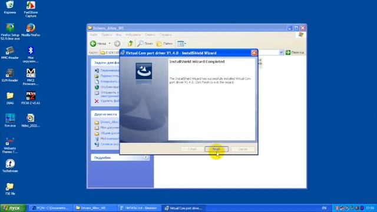The image size is (377, 212).
Task: Click Cancel in the InstallShield wizard
Action: 243,149
